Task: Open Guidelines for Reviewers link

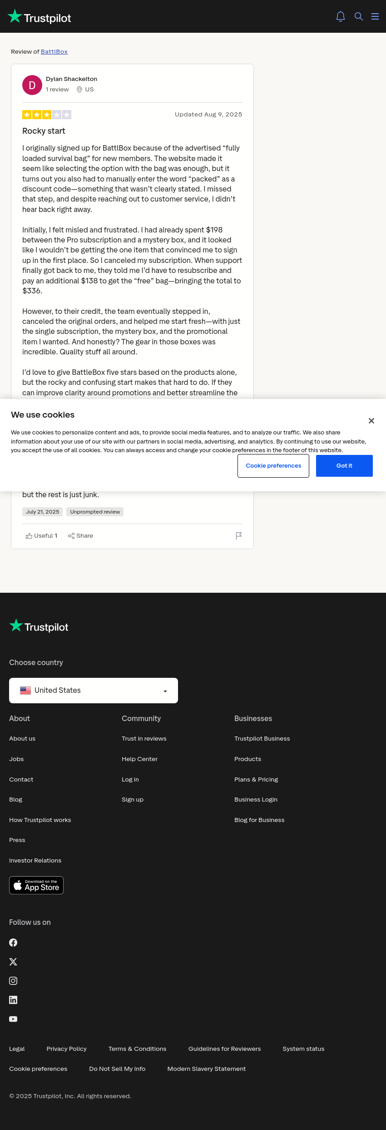Action: tap(224, 1049)
